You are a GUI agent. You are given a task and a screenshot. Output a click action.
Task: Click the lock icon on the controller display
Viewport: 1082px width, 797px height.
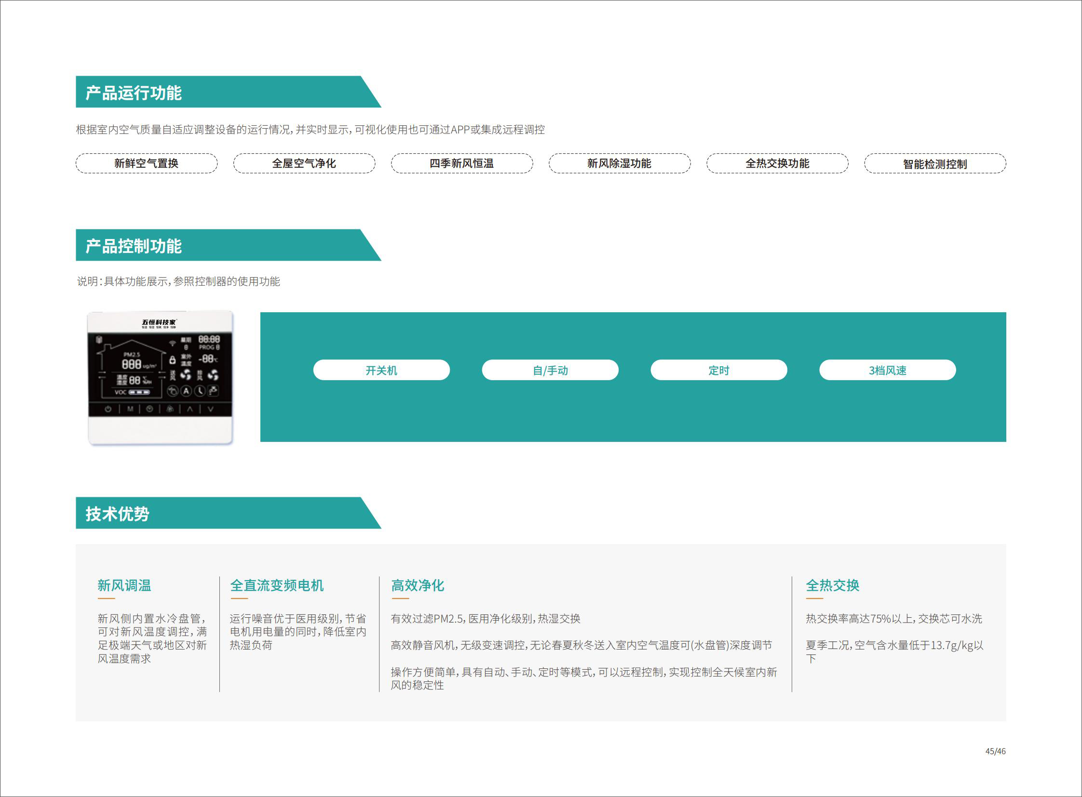(173, 360)
